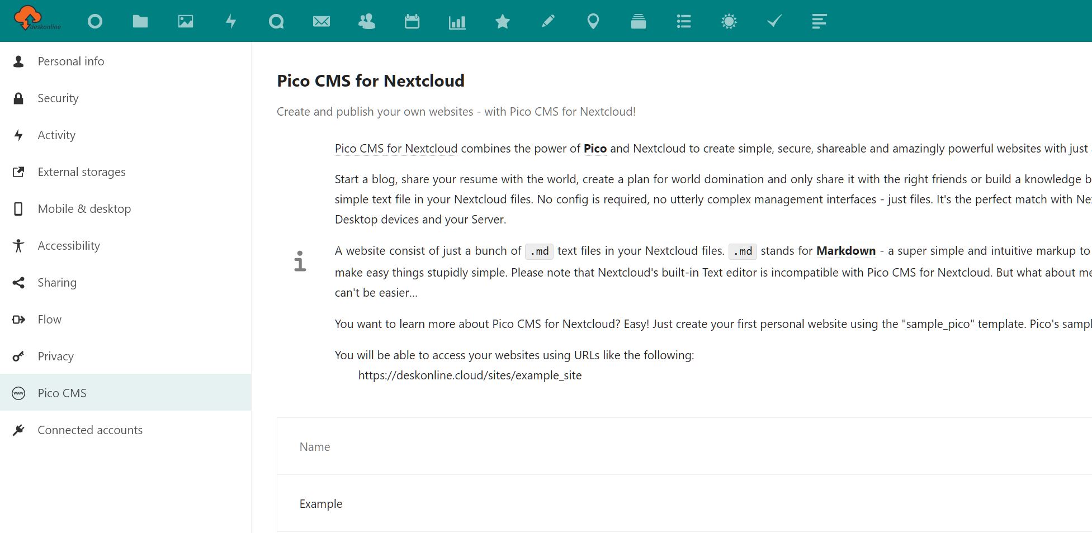1092x533 pixels.
Task: Open External storages settings
Action: pos(126,172)
